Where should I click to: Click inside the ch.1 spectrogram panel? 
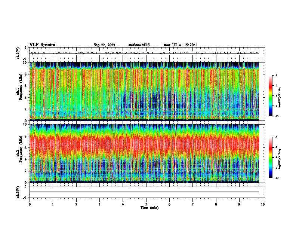click(144, 91)
